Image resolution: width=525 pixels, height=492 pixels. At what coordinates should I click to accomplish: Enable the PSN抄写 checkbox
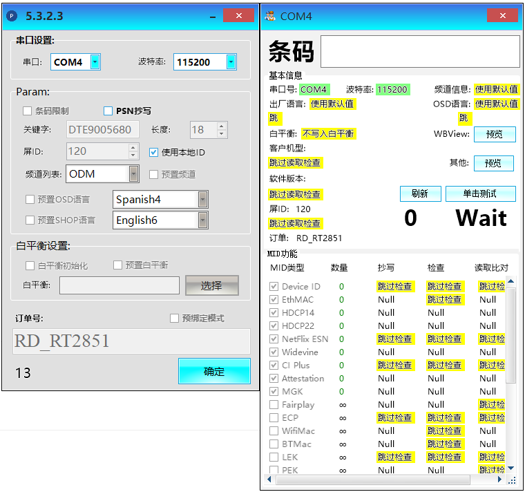pyautogui.click(x=108, y=111)
